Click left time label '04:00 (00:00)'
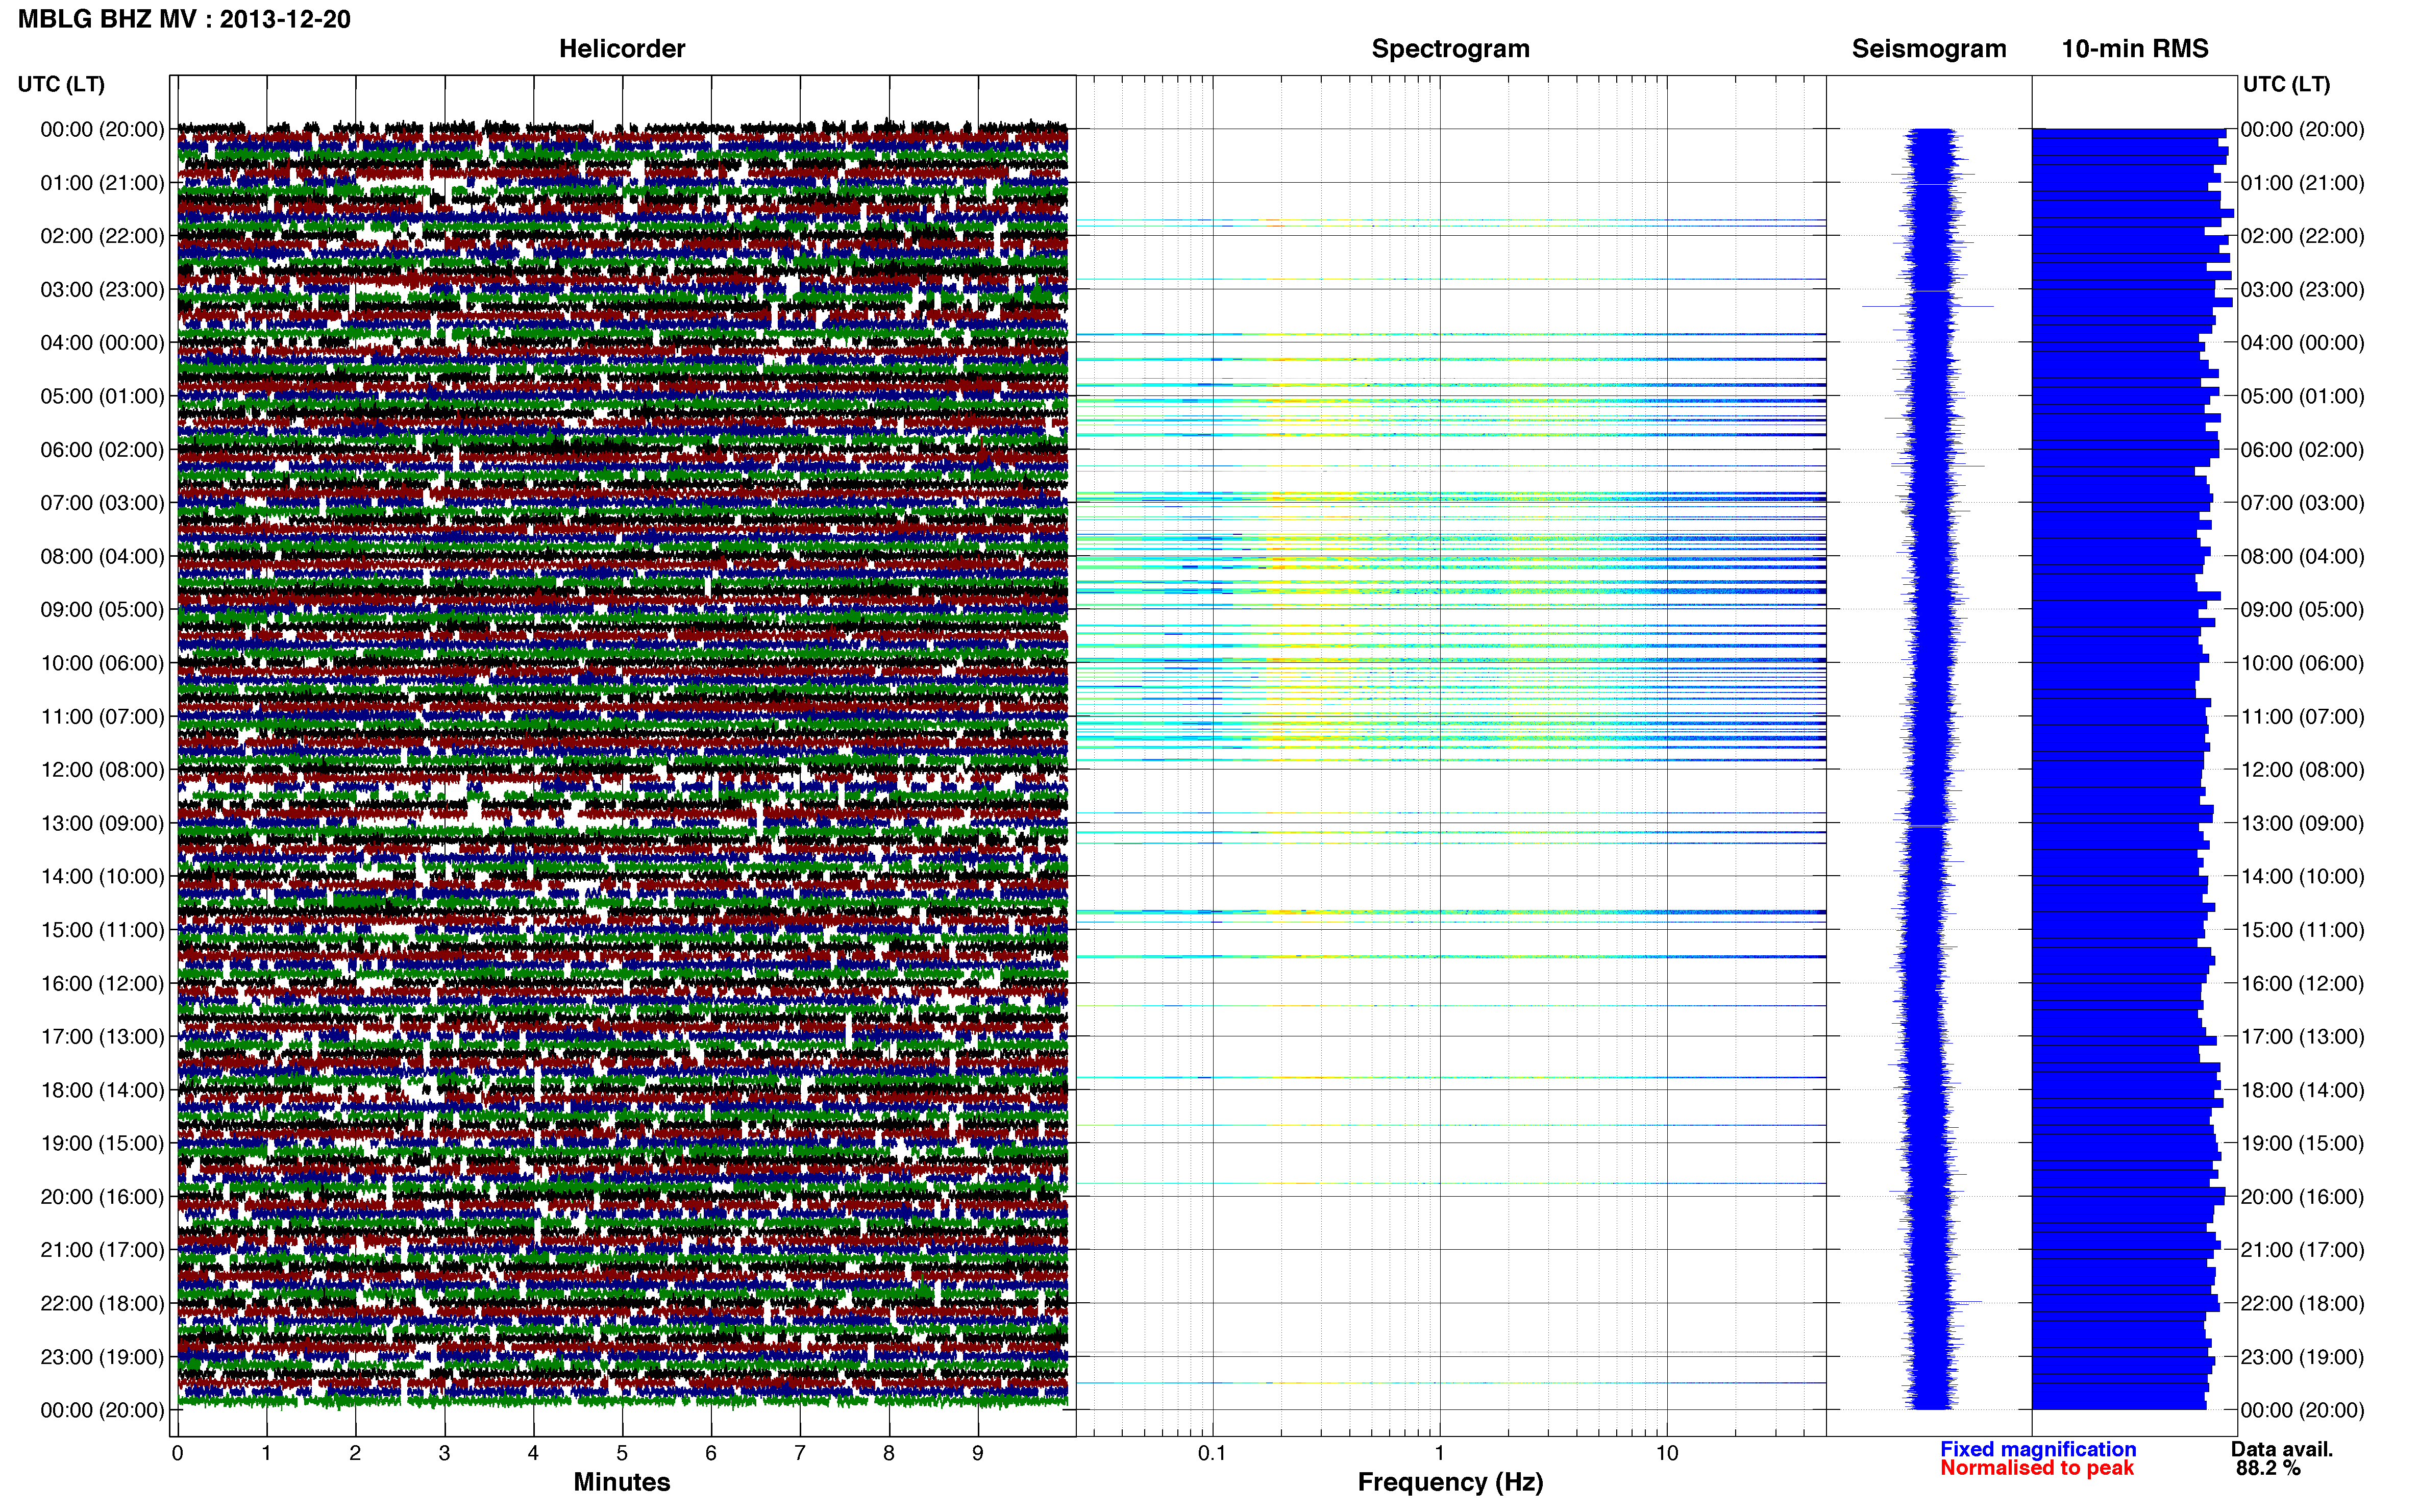Screen dimensions: 2419x1512 click(102, 343)
